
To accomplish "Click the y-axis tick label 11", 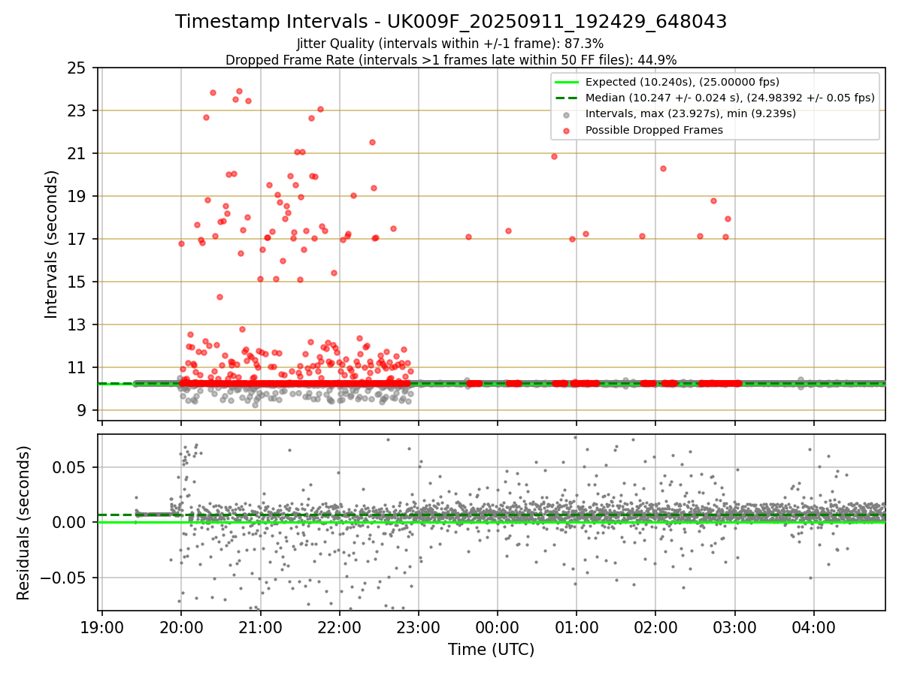I will [x=77, y=368].
